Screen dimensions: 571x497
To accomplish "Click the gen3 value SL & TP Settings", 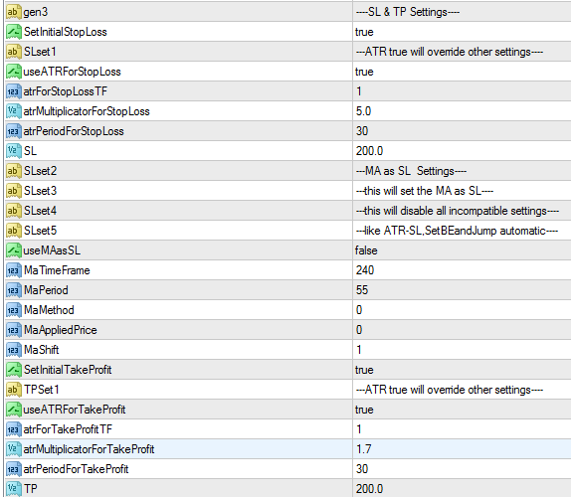I will [408, 12].
